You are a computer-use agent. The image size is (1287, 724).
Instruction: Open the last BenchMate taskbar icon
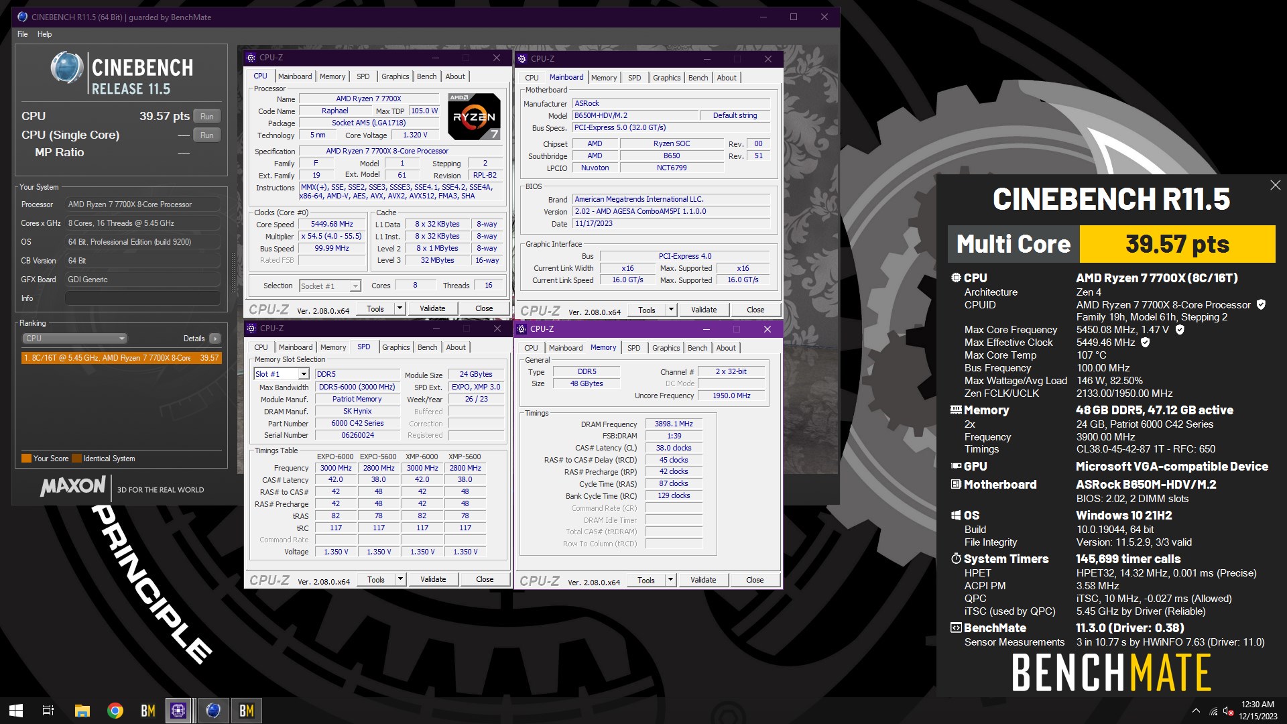point(246,711)
